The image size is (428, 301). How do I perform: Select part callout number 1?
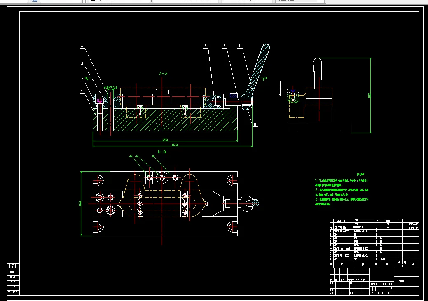point(82,91)
